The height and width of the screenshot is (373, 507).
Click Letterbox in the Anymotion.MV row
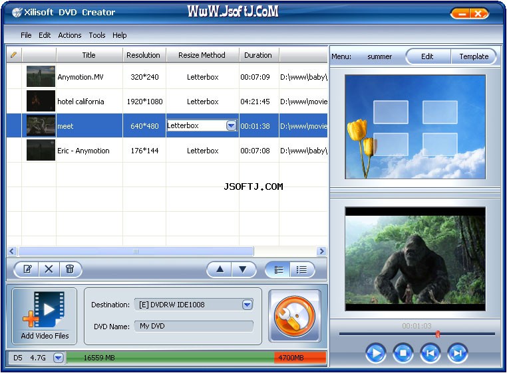(x=203, y=77)
